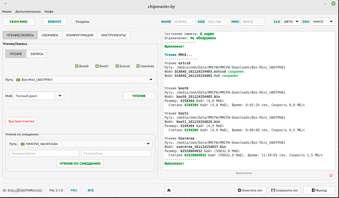Viewport: 339px width, 198px height.
Task: Click ЧТЕНИЕ ПО СМЕЩЕНИЮ button
Action: [80, 163]
